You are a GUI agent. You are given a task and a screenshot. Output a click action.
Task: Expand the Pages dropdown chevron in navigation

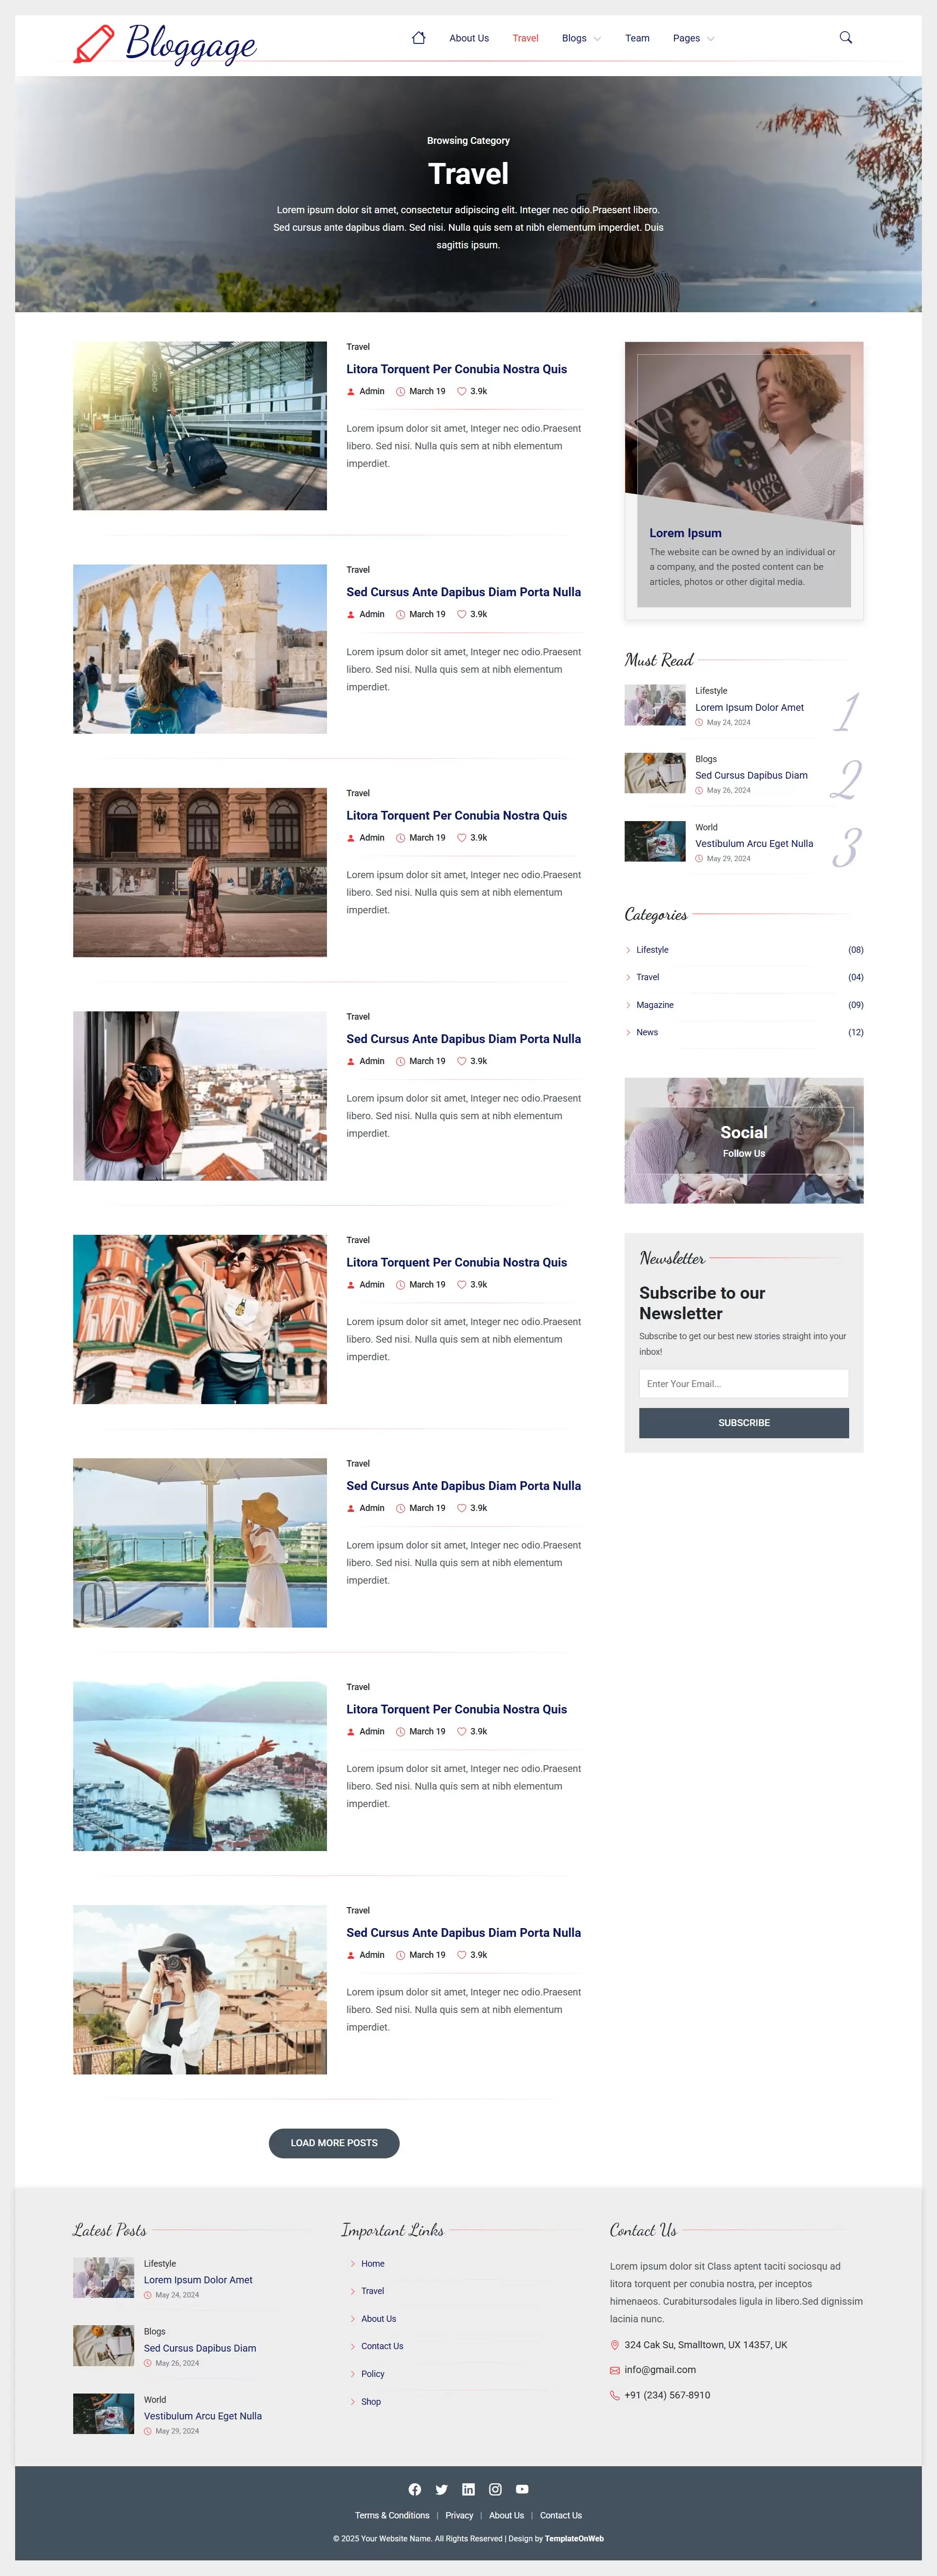point(710,39)
